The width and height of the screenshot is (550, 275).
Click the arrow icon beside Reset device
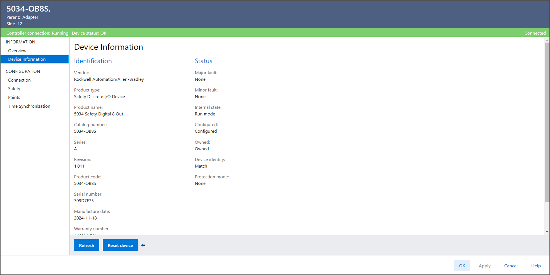(x=143, y=245)
